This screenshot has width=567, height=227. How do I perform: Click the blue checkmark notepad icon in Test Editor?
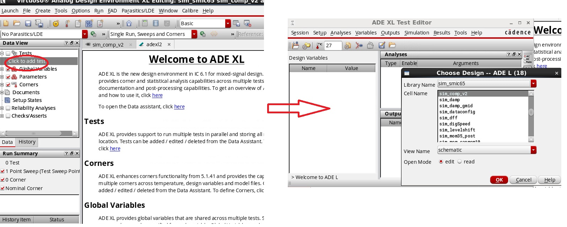pyautogui.click(x=382, y=45)
